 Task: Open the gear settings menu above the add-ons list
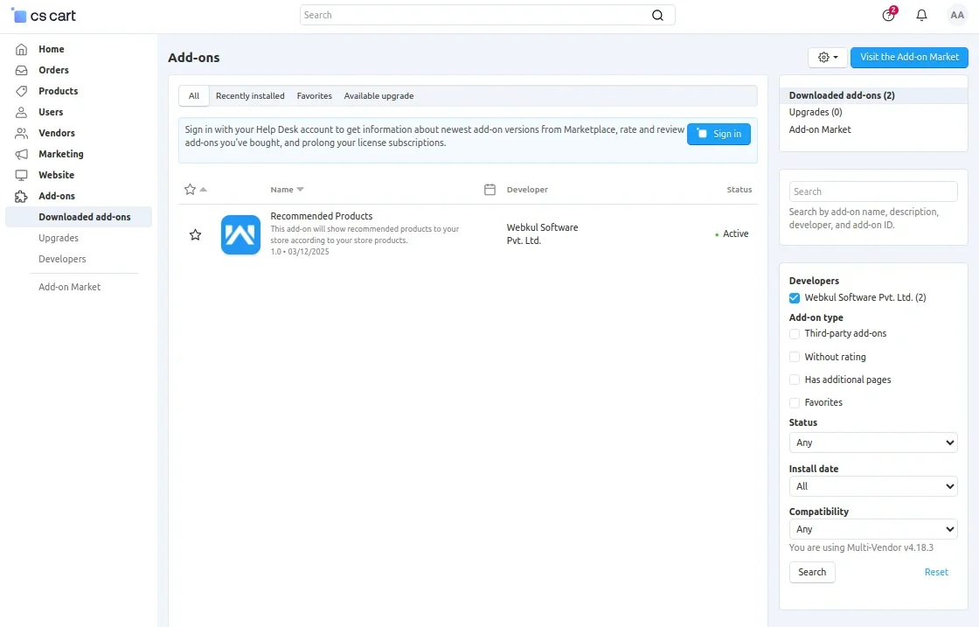826,56
